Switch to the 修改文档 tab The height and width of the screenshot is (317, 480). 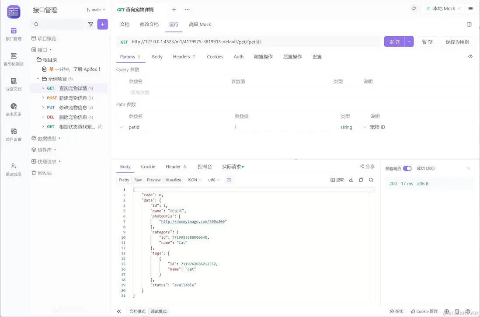coord(150,24)
